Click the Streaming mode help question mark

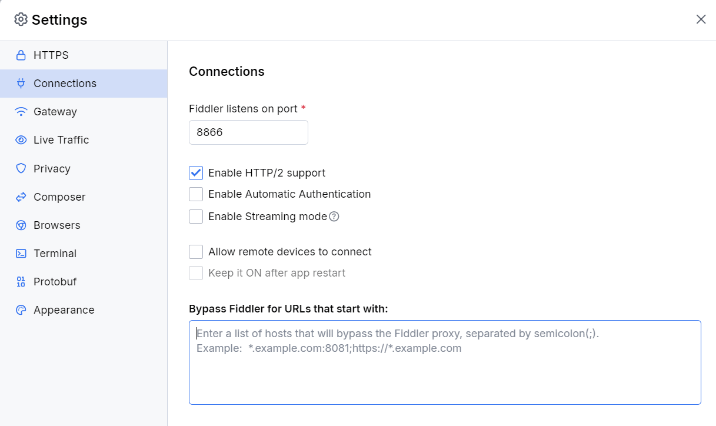[x=334, y=217]
